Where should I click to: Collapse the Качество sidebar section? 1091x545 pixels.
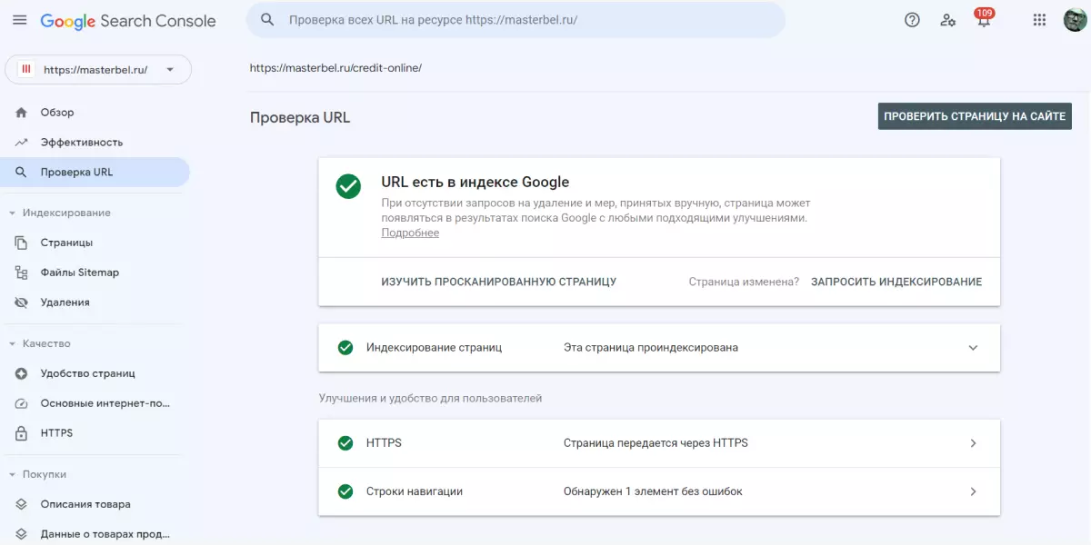click(12, 344)
